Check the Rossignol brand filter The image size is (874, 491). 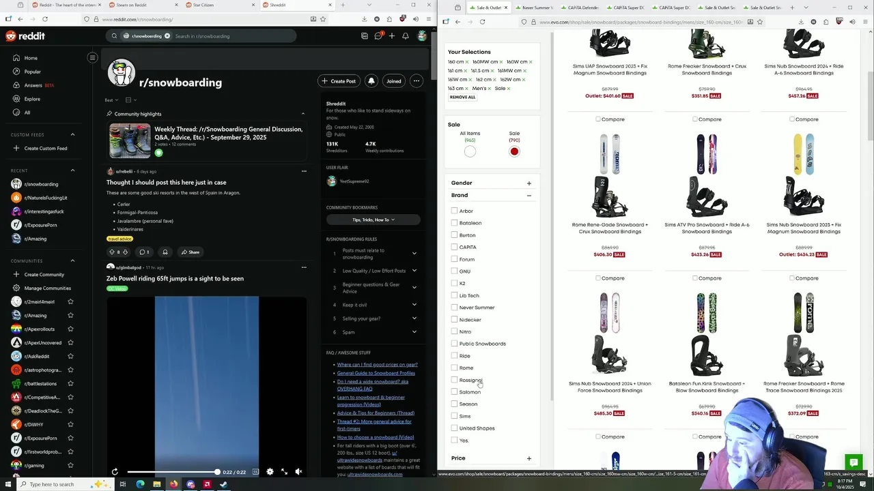tap(454, 380)
